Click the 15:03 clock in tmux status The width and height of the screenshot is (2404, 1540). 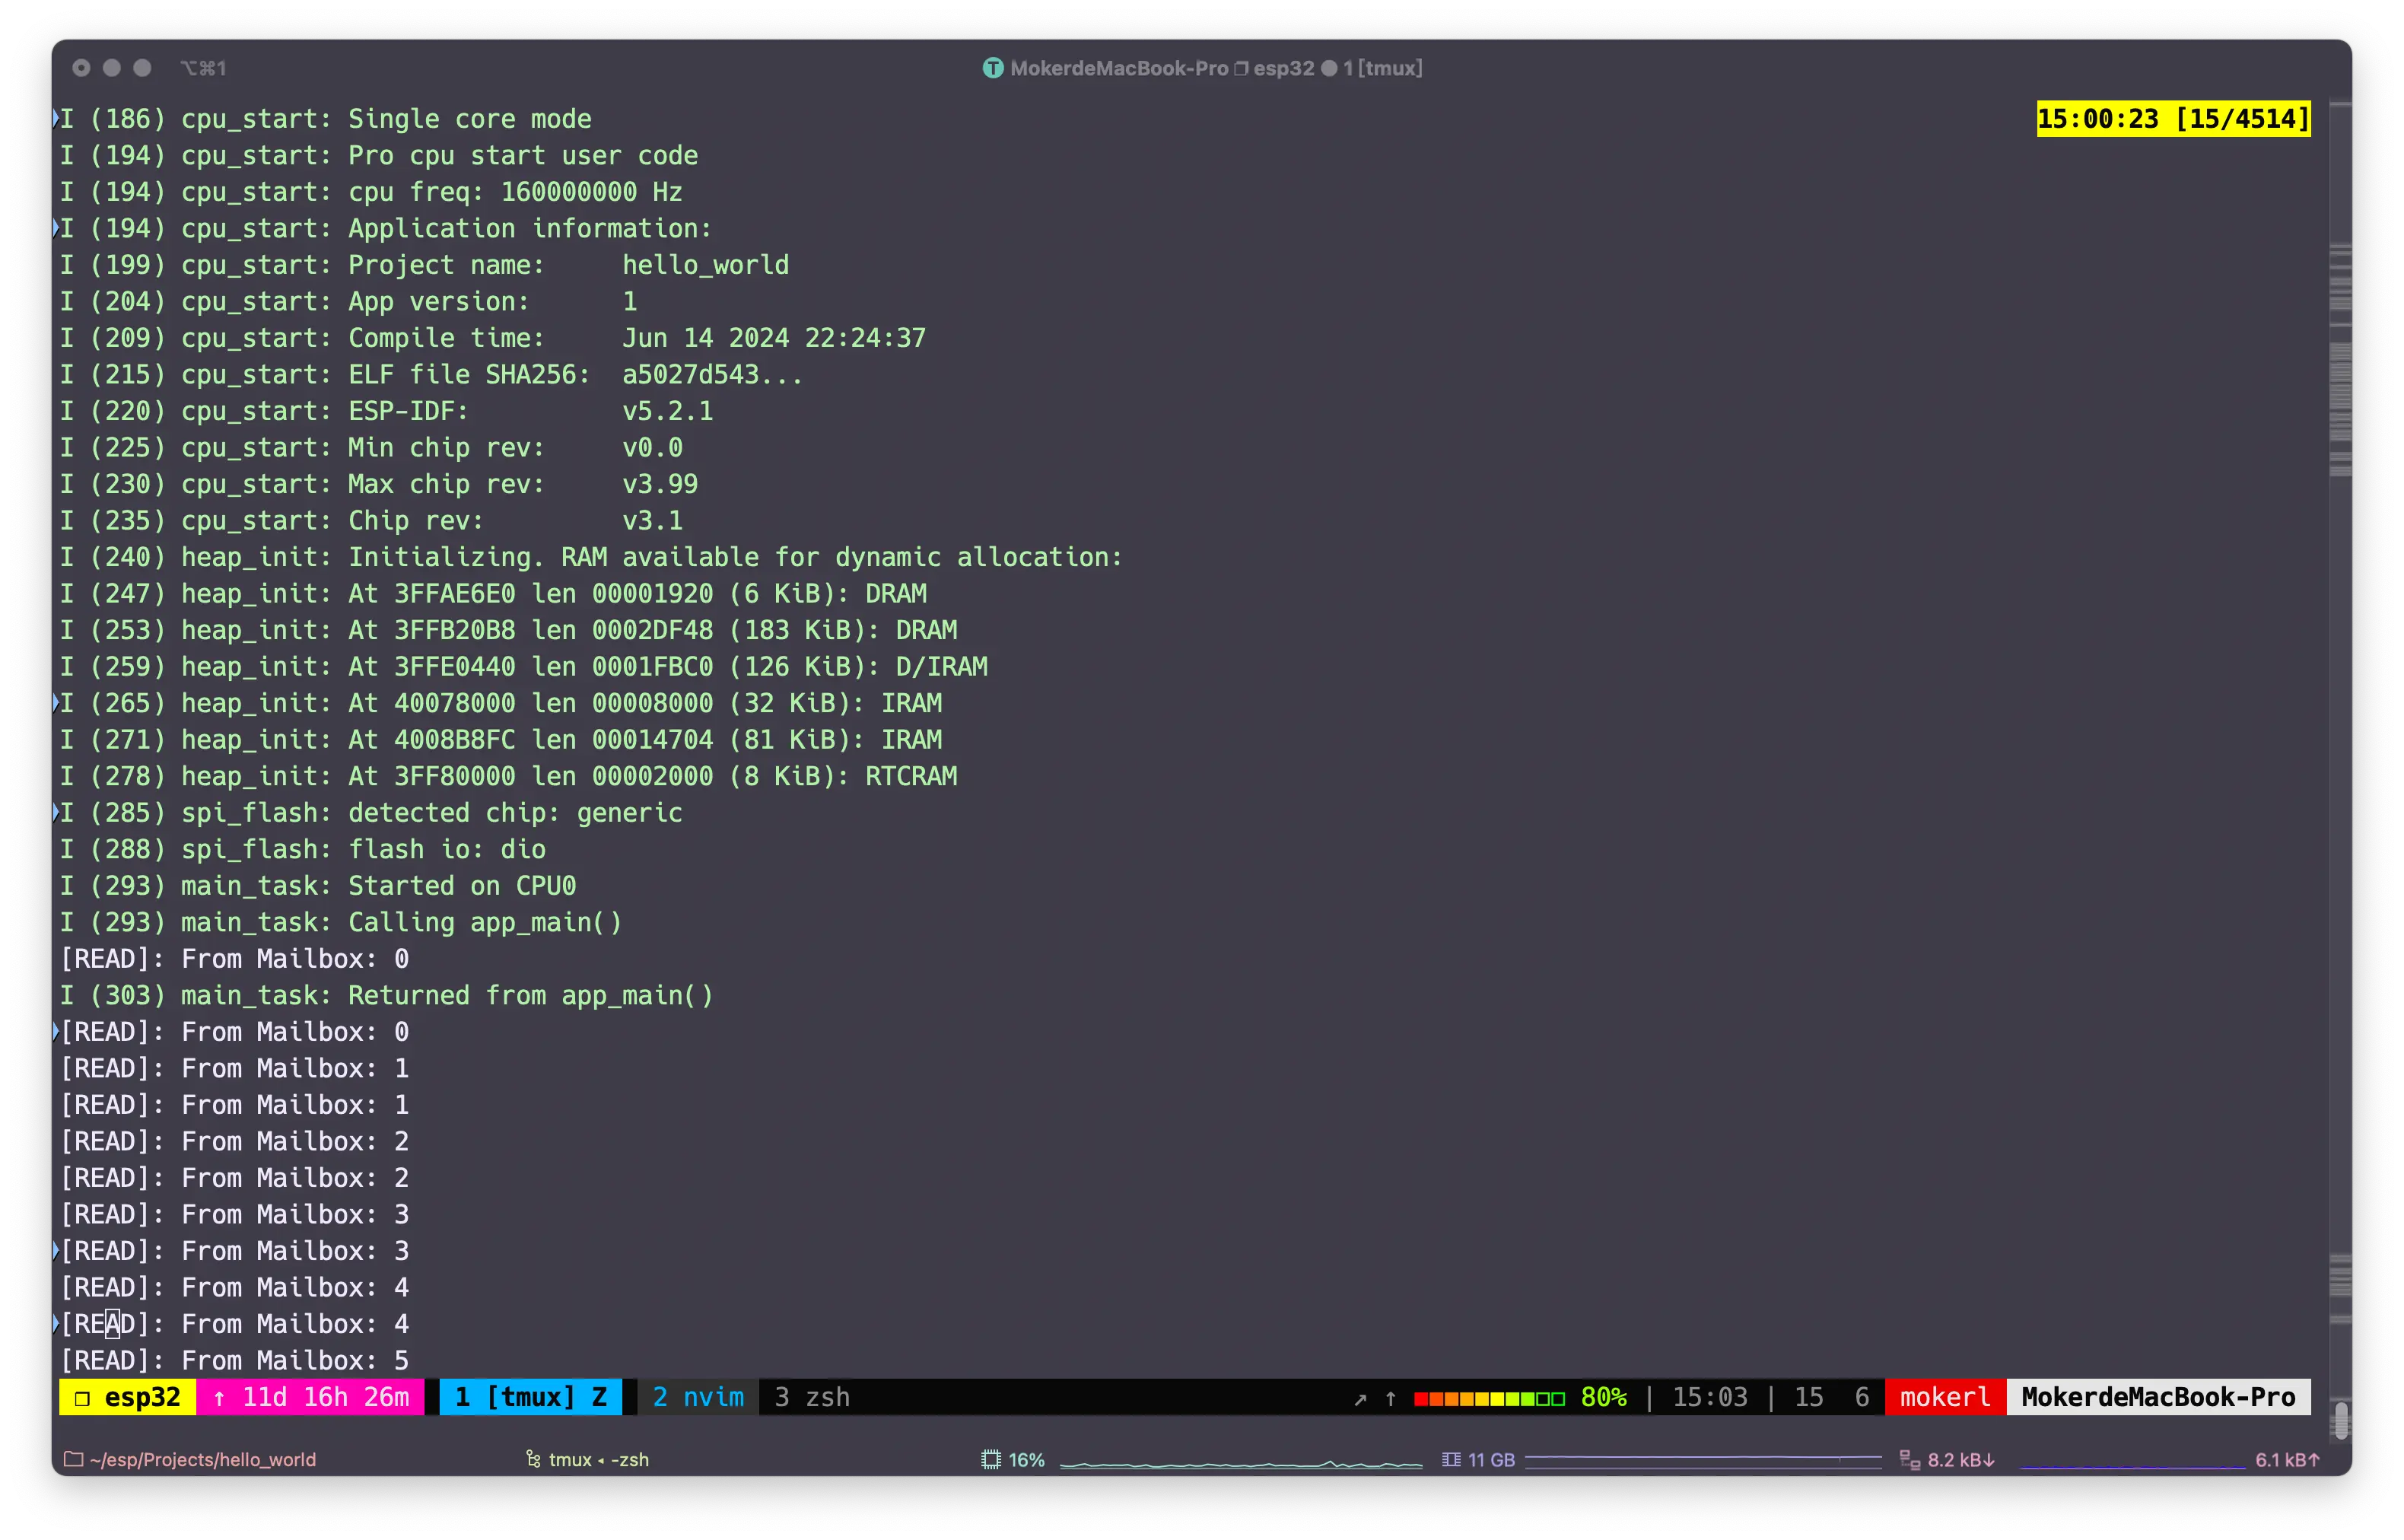[1709, 1397]
